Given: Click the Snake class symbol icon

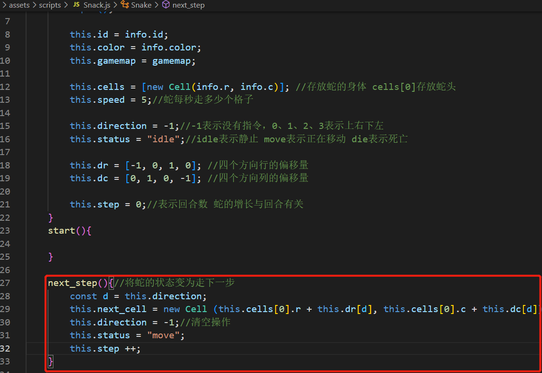Looking at the screenshot, I should (x=125, y=5).
